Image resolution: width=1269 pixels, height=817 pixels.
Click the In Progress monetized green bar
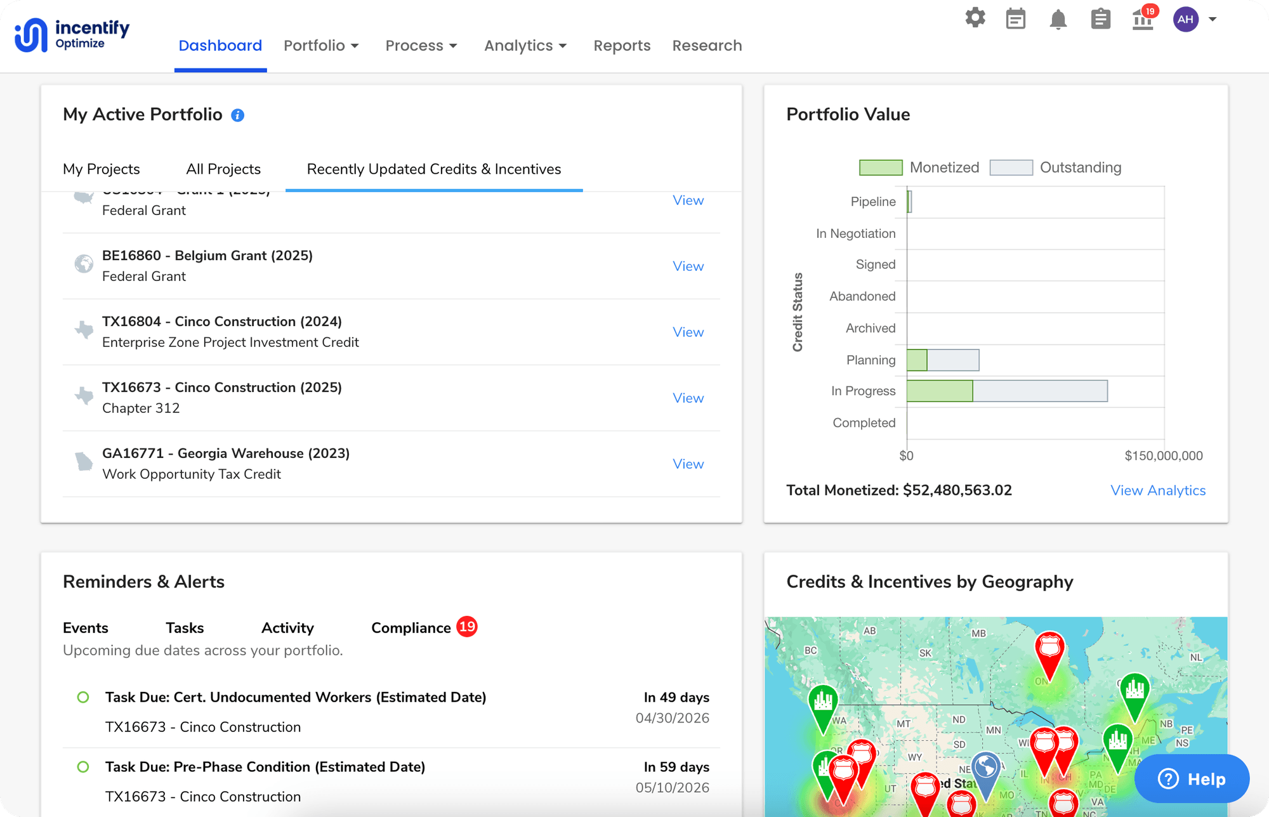pos(940,391)
